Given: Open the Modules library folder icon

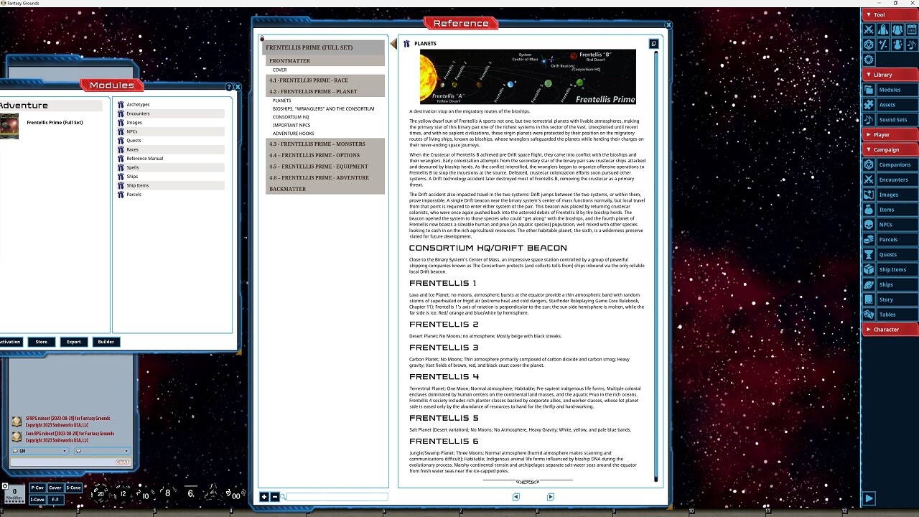Looking at the screenshot, I should coord(869,90).
